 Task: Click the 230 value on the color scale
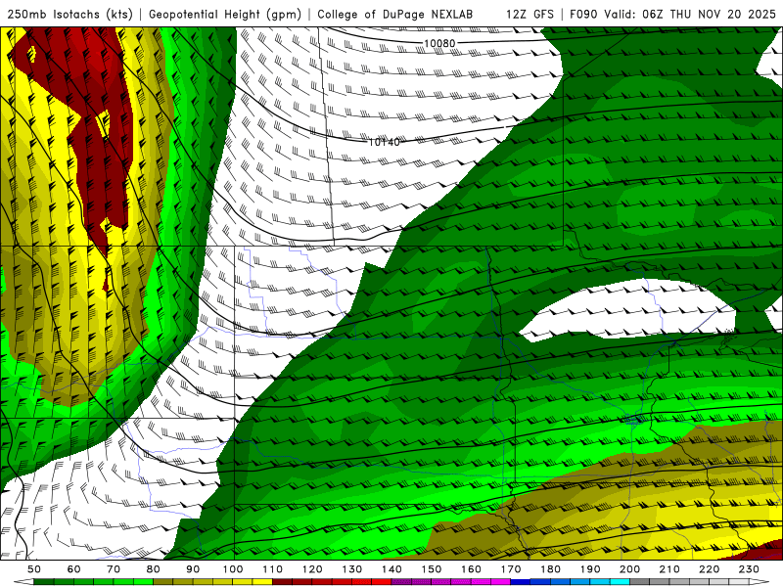[x=749, y=569]
